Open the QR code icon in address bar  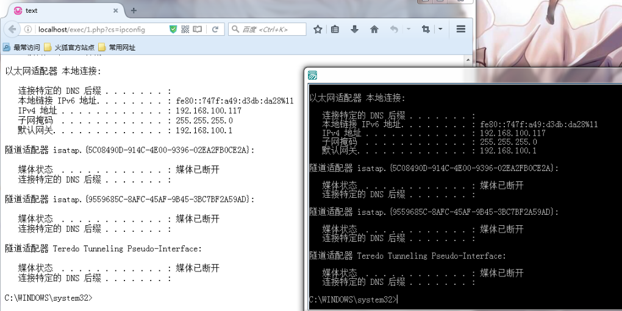point(185,29)
